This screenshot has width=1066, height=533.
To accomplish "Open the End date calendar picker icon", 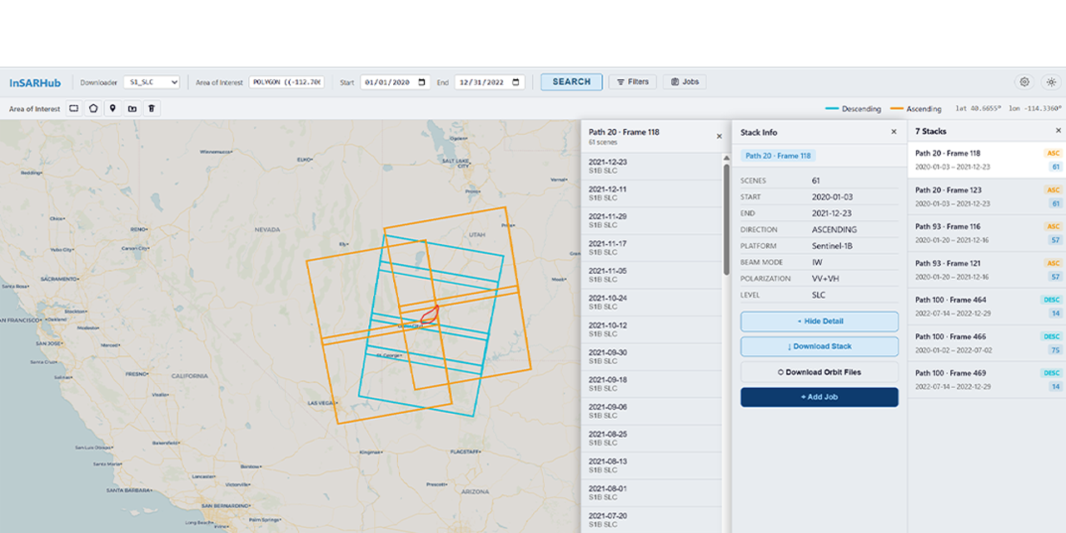I will (x=516, y=82).
